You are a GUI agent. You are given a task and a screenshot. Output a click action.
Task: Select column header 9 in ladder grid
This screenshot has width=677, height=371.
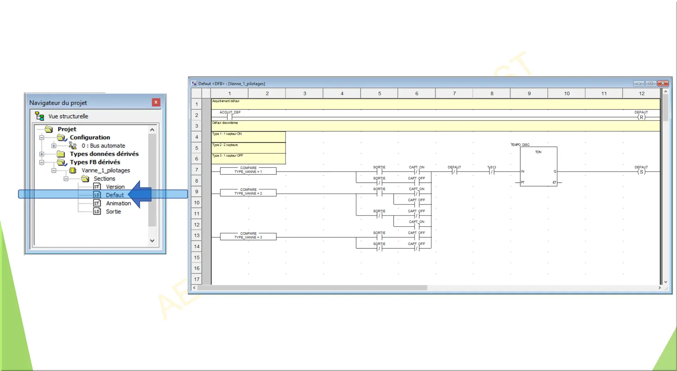[529, 93]
